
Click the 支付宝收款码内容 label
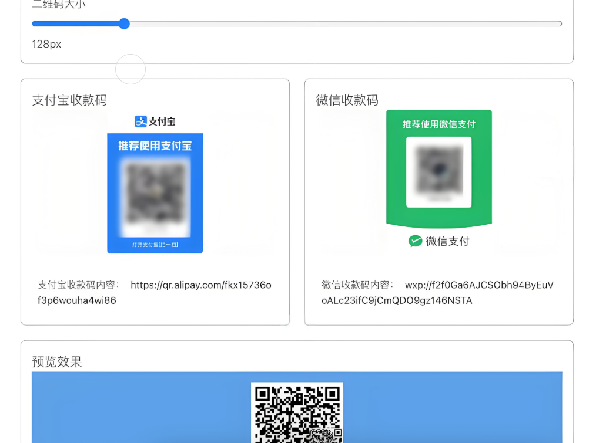point(79,285)
